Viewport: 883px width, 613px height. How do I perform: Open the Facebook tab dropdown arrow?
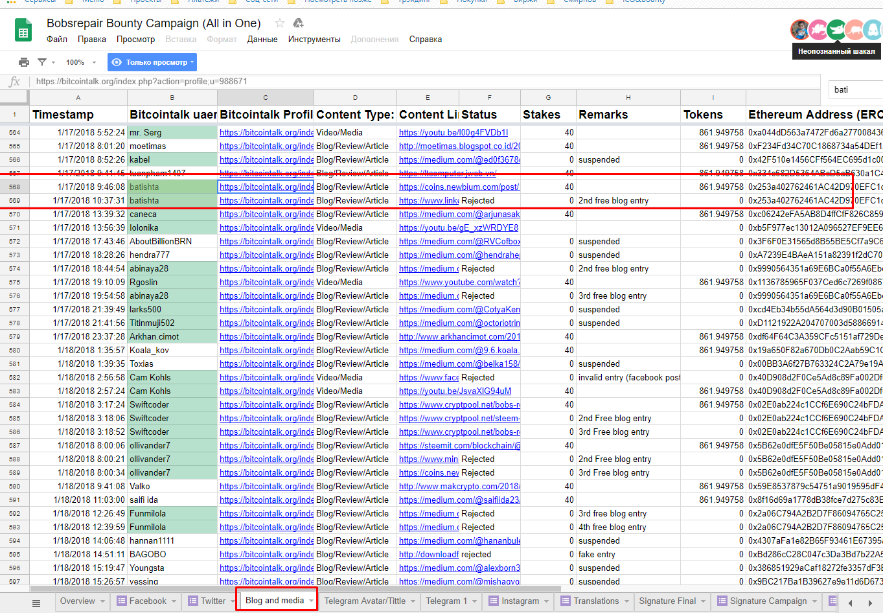pyautogui.click(x=174, y=601)
